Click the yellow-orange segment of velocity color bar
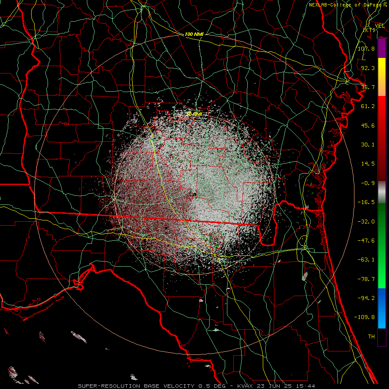The width and height of the screenshot is (389, 389). point(382,77)
